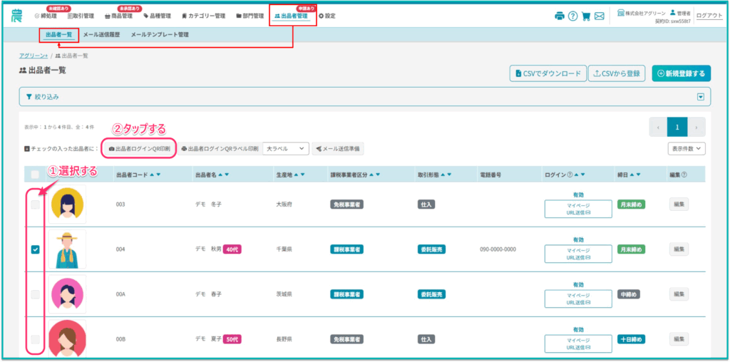This screenshot has height=362, width=730.
Task: Click phone number 090-0000-0000
Action: 498,249
